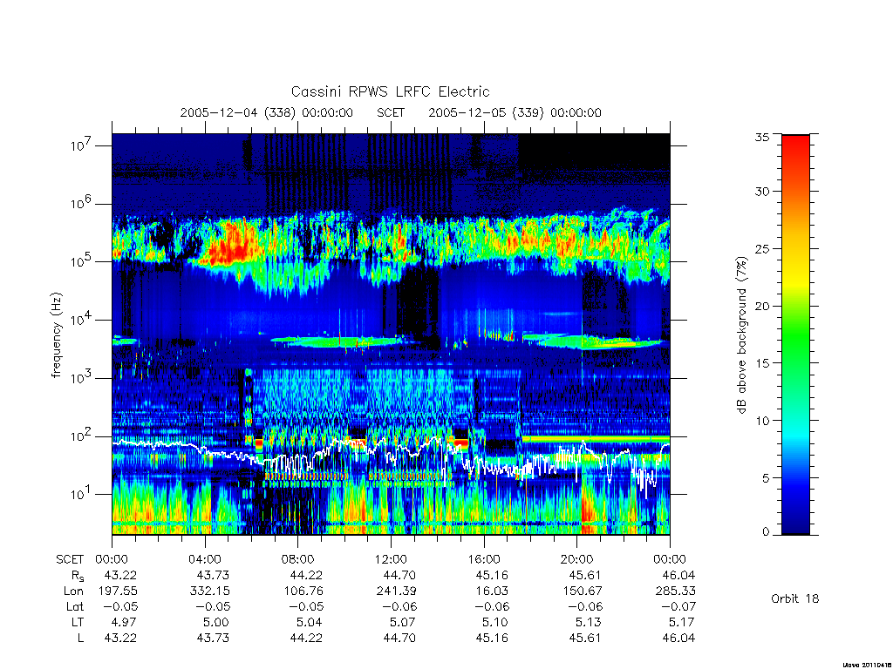This screenshot has height=669, width=893.
Task: Click the LT value 5.13
Action: tap(590, 622)
